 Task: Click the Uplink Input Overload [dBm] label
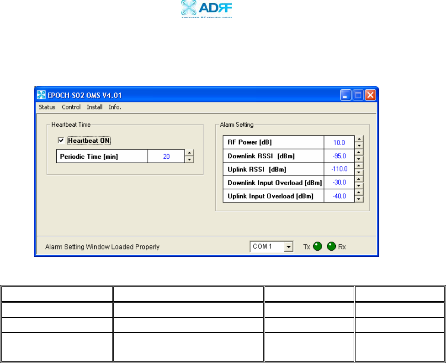pos(271,196)
